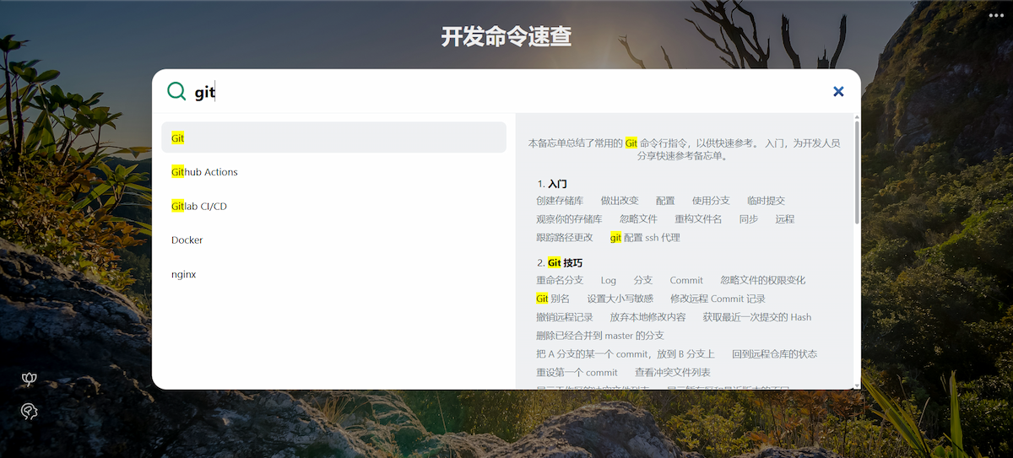Screen dimensions: 1013x458
Task: Open the 忽略文件的权限变化 link
Action: coord(763,280)
